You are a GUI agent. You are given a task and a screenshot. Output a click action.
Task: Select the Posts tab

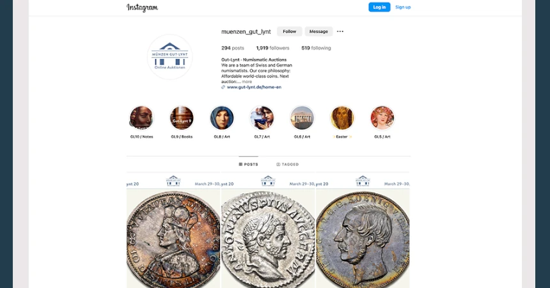click(248, 164)
